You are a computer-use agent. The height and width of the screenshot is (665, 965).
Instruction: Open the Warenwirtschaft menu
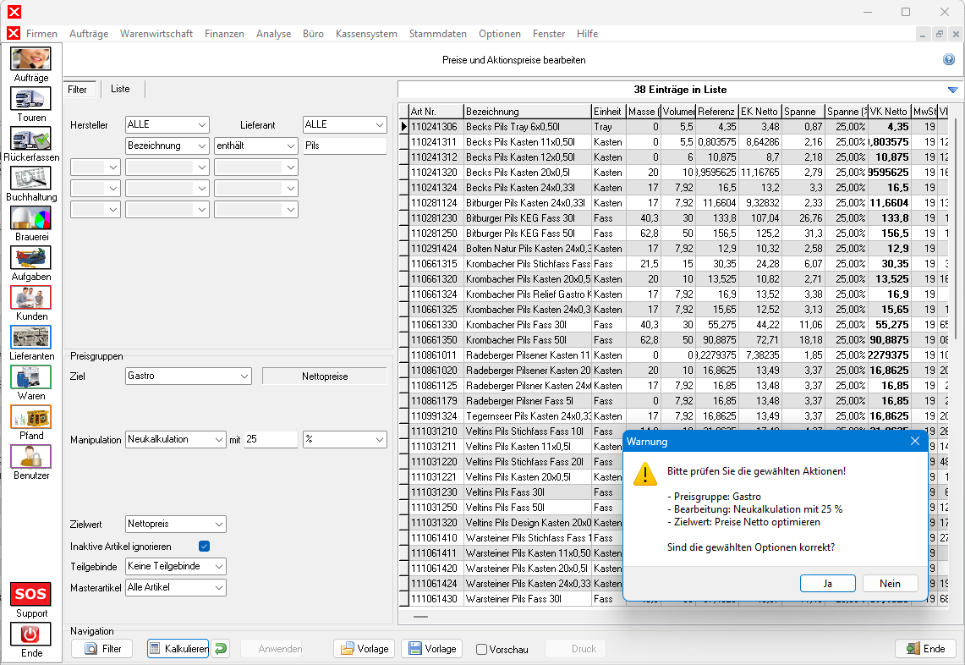pos(156,34)
